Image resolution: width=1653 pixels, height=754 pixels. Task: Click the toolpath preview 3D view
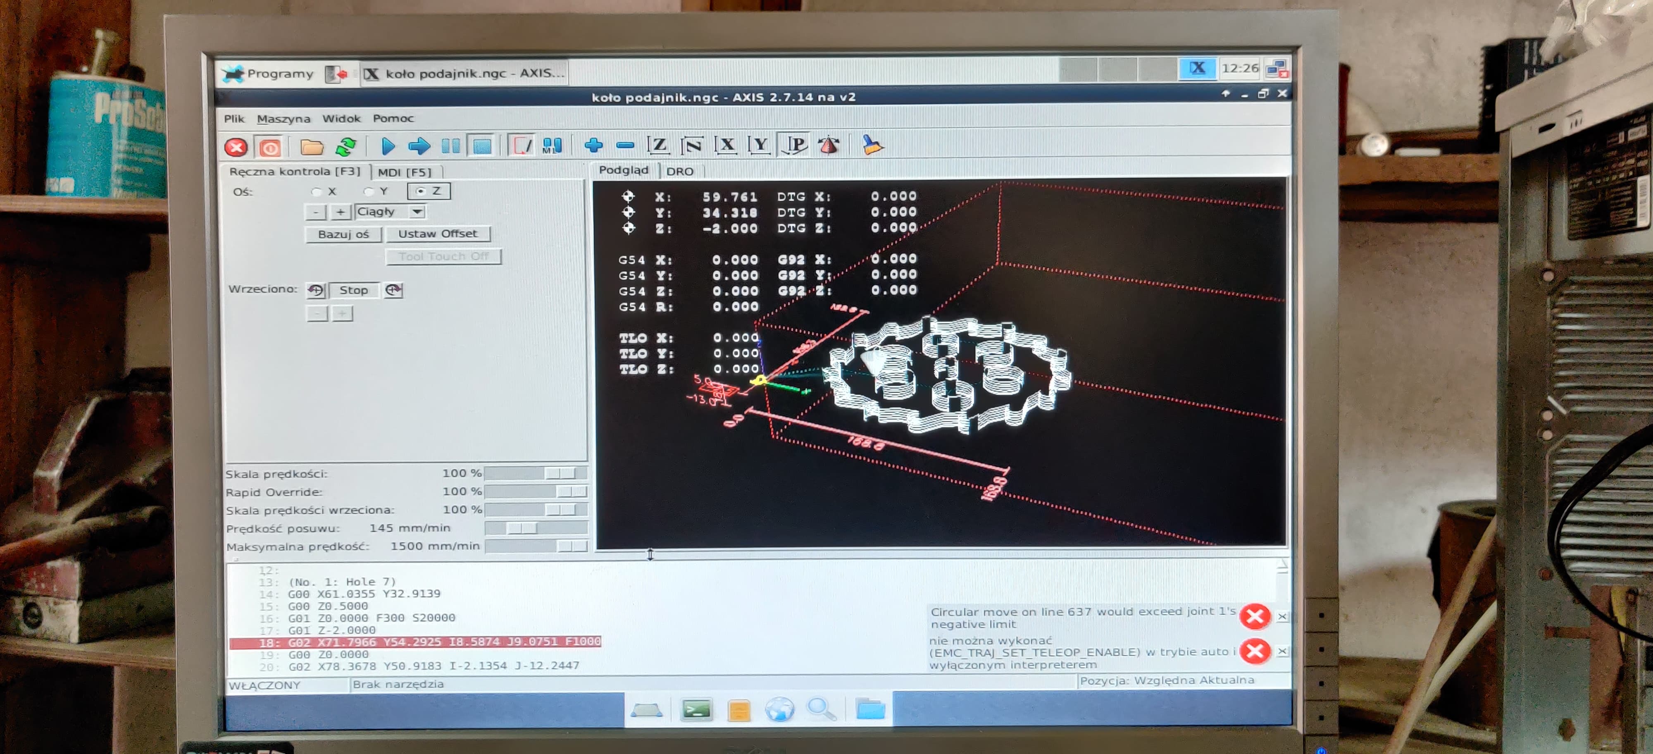[941, 364]
